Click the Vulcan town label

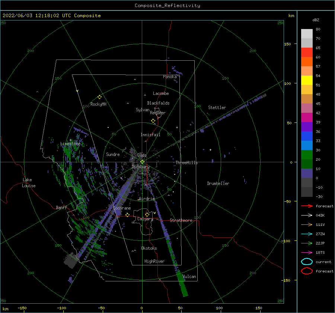tap(189, 277)
